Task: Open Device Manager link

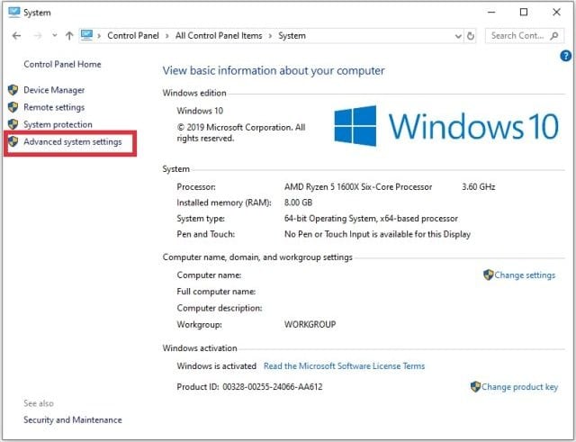Action: [54, 90]
